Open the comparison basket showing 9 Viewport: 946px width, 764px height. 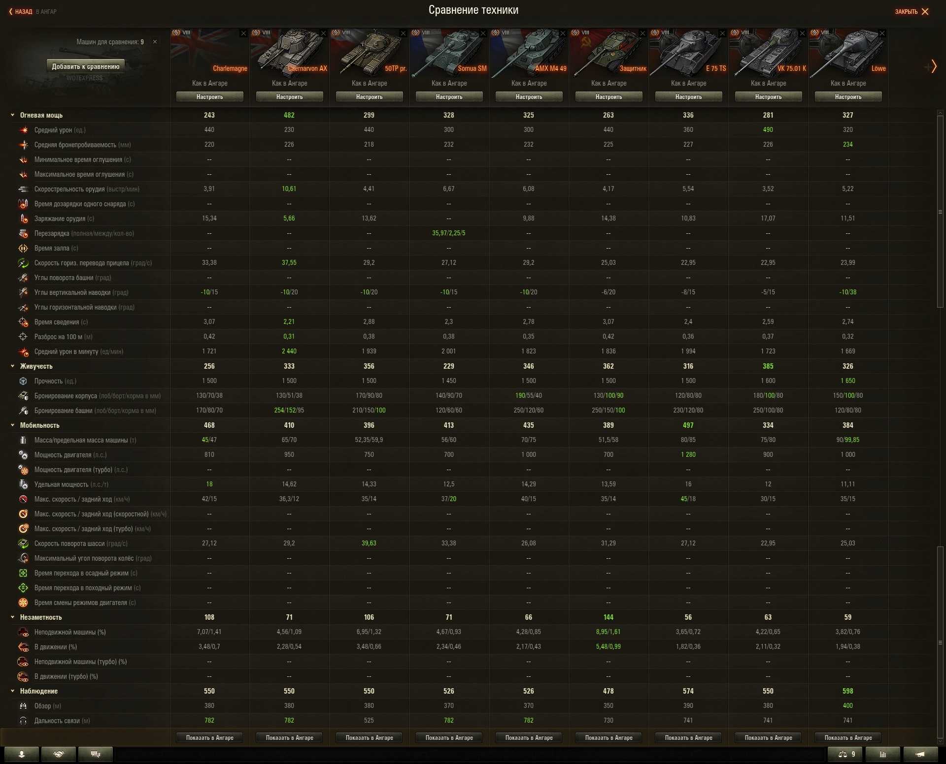846,754
